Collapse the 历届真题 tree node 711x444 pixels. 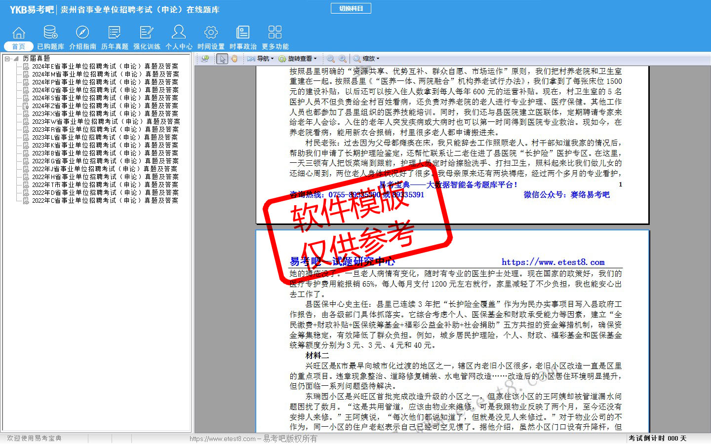7,59
